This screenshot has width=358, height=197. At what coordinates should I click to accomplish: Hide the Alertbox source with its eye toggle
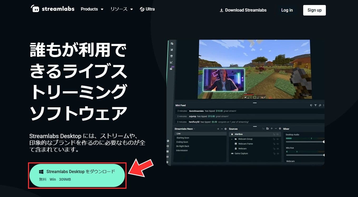pyautogui.click(x=278, y=134)
